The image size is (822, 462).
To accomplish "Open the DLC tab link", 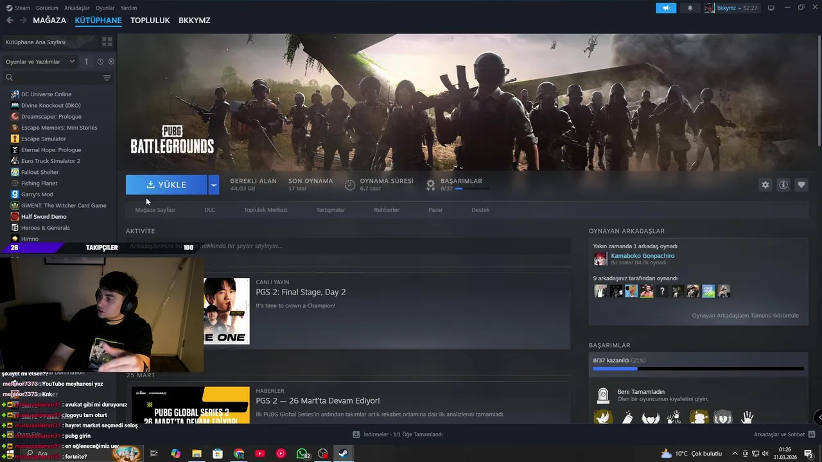I will click(209, 210).
